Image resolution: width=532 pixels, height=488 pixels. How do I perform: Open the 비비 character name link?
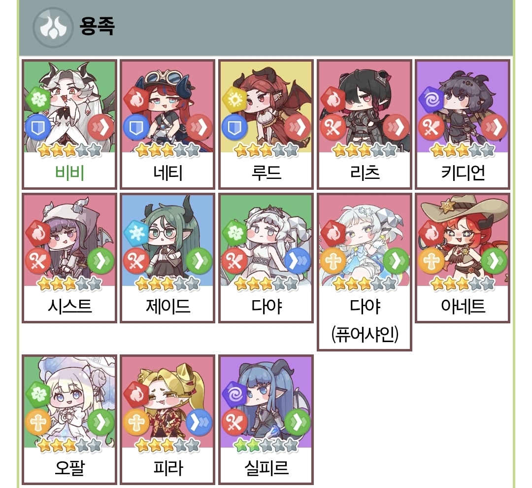[69, 173]
